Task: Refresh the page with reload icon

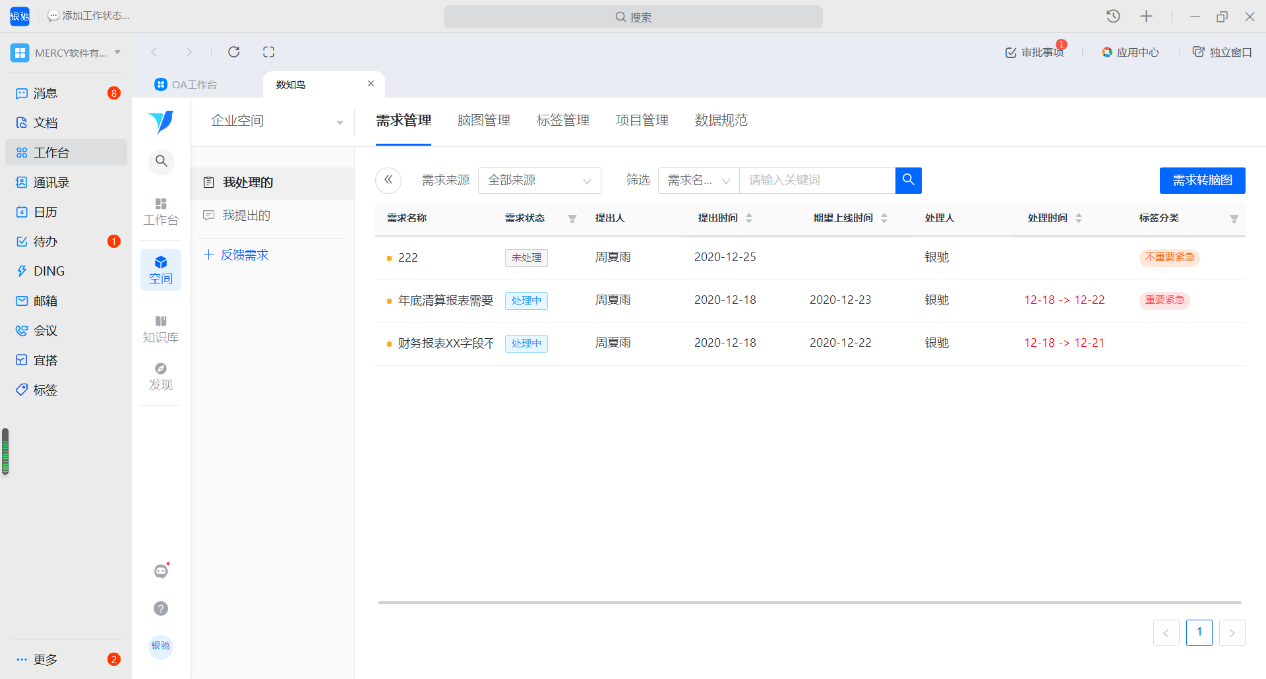Action: click(x=233, y=52)
